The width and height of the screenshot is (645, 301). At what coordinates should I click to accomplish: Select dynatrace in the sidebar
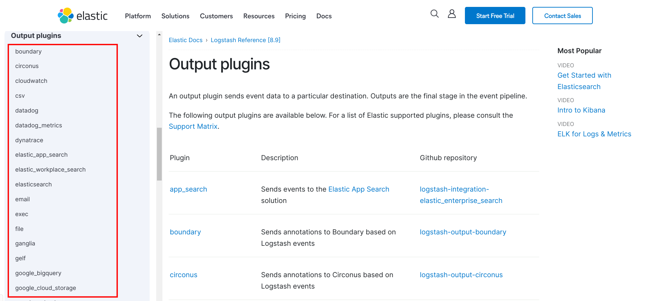[x=29, y=140]
